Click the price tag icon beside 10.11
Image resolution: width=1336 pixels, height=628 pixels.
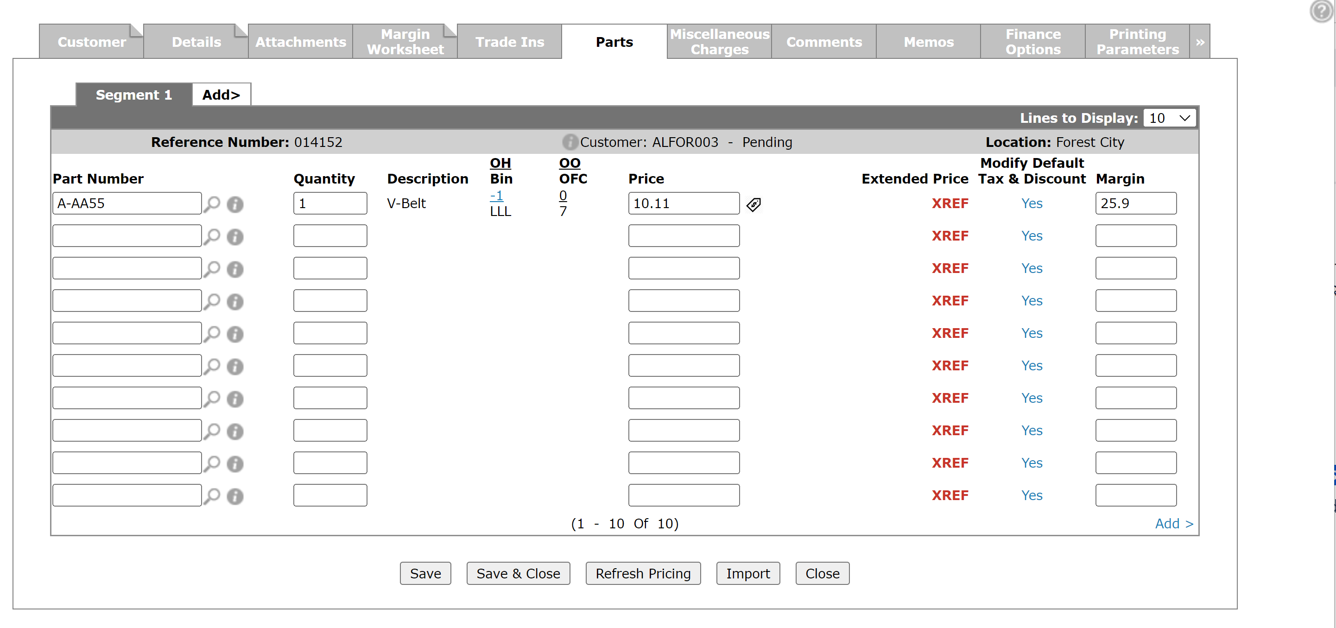(753, 204)
